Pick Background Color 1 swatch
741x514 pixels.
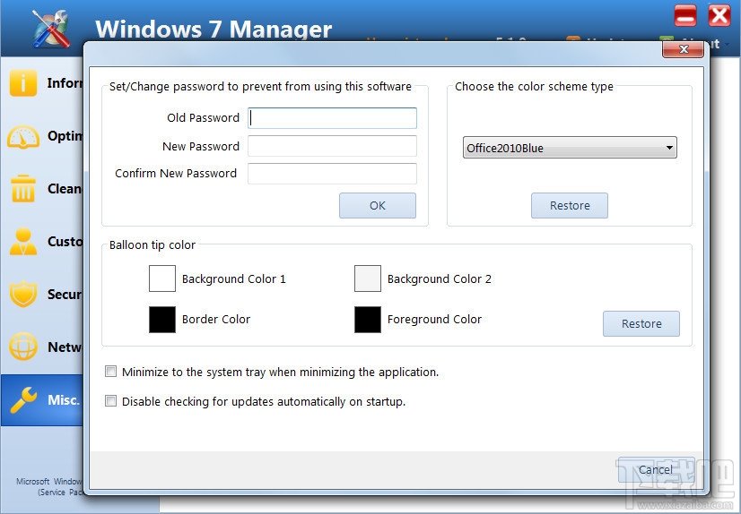point(162,278)
